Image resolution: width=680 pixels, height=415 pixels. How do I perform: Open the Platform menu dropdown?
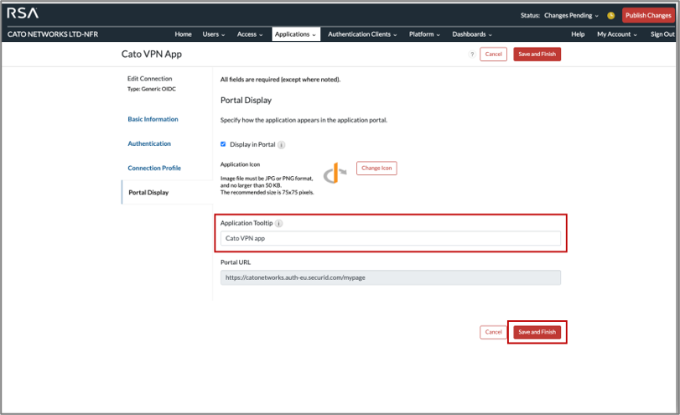point(424,34)
